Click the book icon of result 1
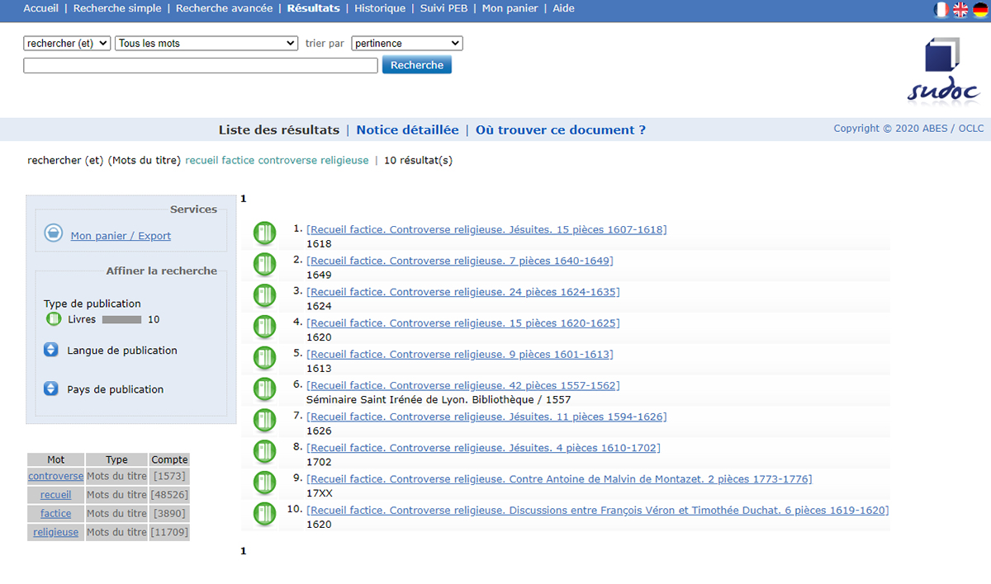991x584 pixels. (x=264, y=233)
